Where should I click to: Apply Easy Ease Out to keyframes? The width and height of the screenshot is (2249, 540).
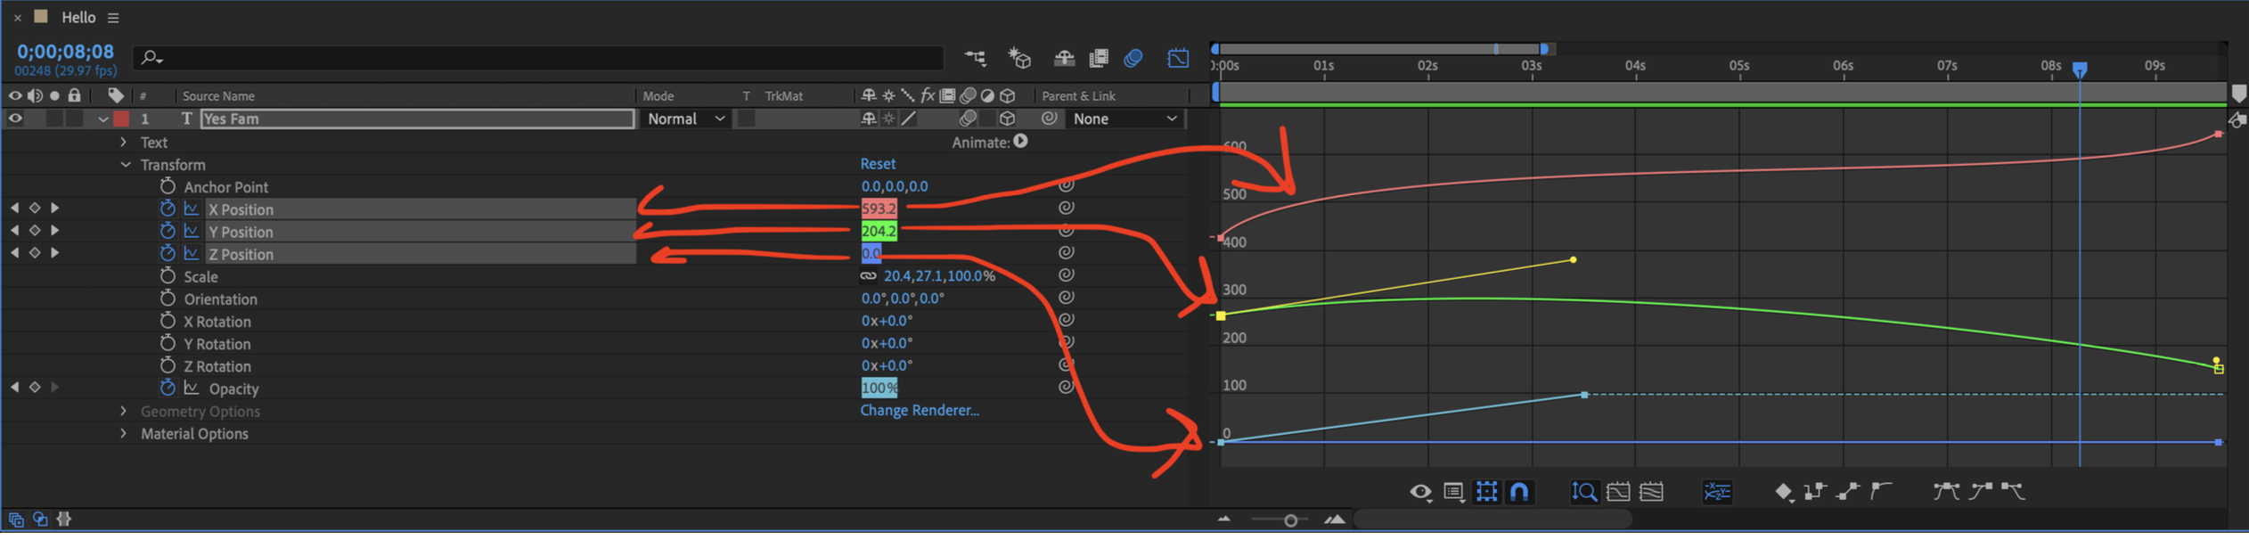2013,492
